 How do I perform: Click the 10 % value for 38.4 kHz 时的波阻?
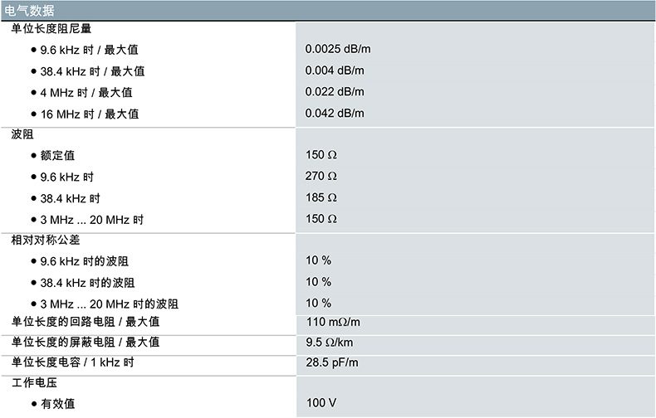pos(318,282)
